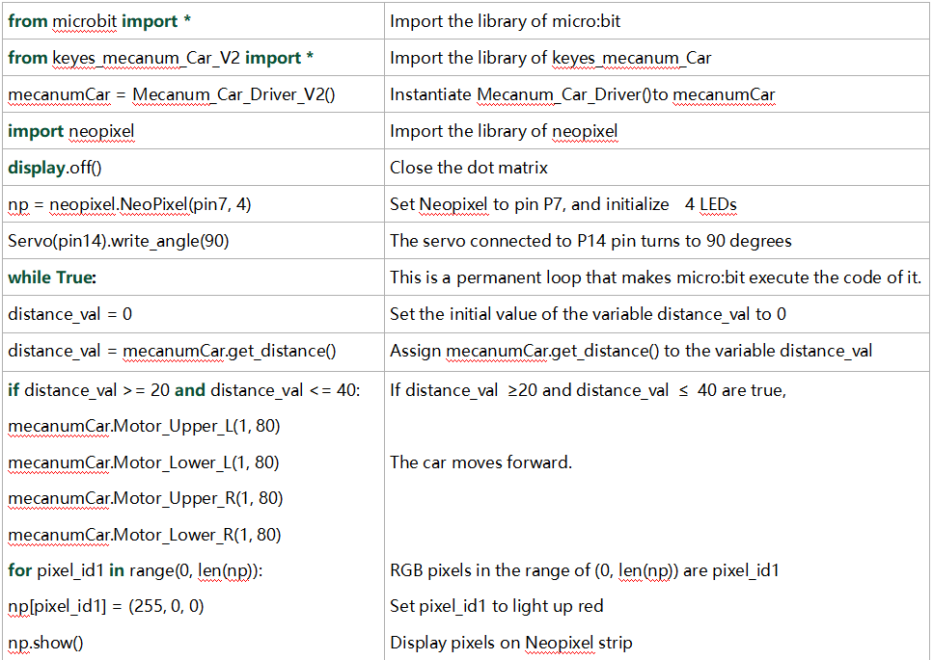Screen dimensions: 933x660
Task: Click 'Display pixels on Neopixel strip' text
Action: point(511,643)
